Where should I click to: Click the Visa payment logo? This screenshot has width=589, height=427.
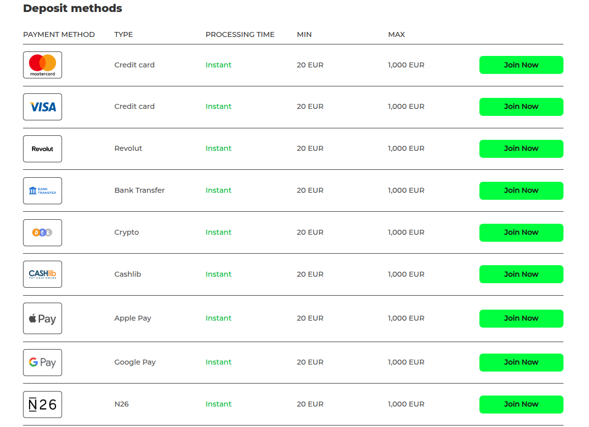pos(43,107)
